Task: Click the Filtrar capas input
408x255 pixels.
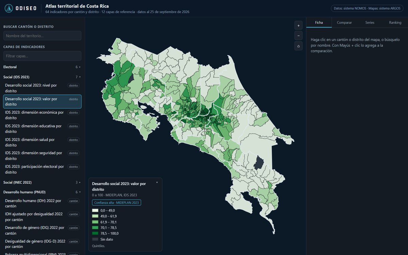Action: (x=42, y=56)
